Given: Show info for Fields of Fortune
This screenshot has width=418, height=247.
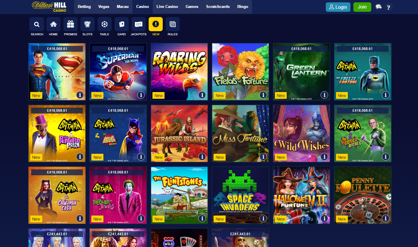Looking at the screenshot, I should click(x=263, y=95).
